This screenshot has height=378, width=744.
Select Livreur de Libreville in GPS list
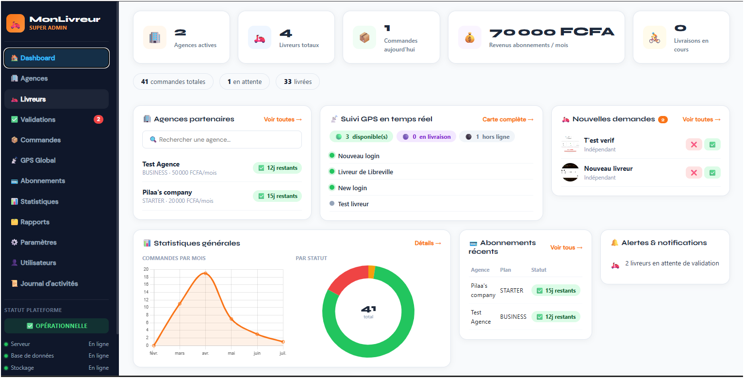[431, 172]
